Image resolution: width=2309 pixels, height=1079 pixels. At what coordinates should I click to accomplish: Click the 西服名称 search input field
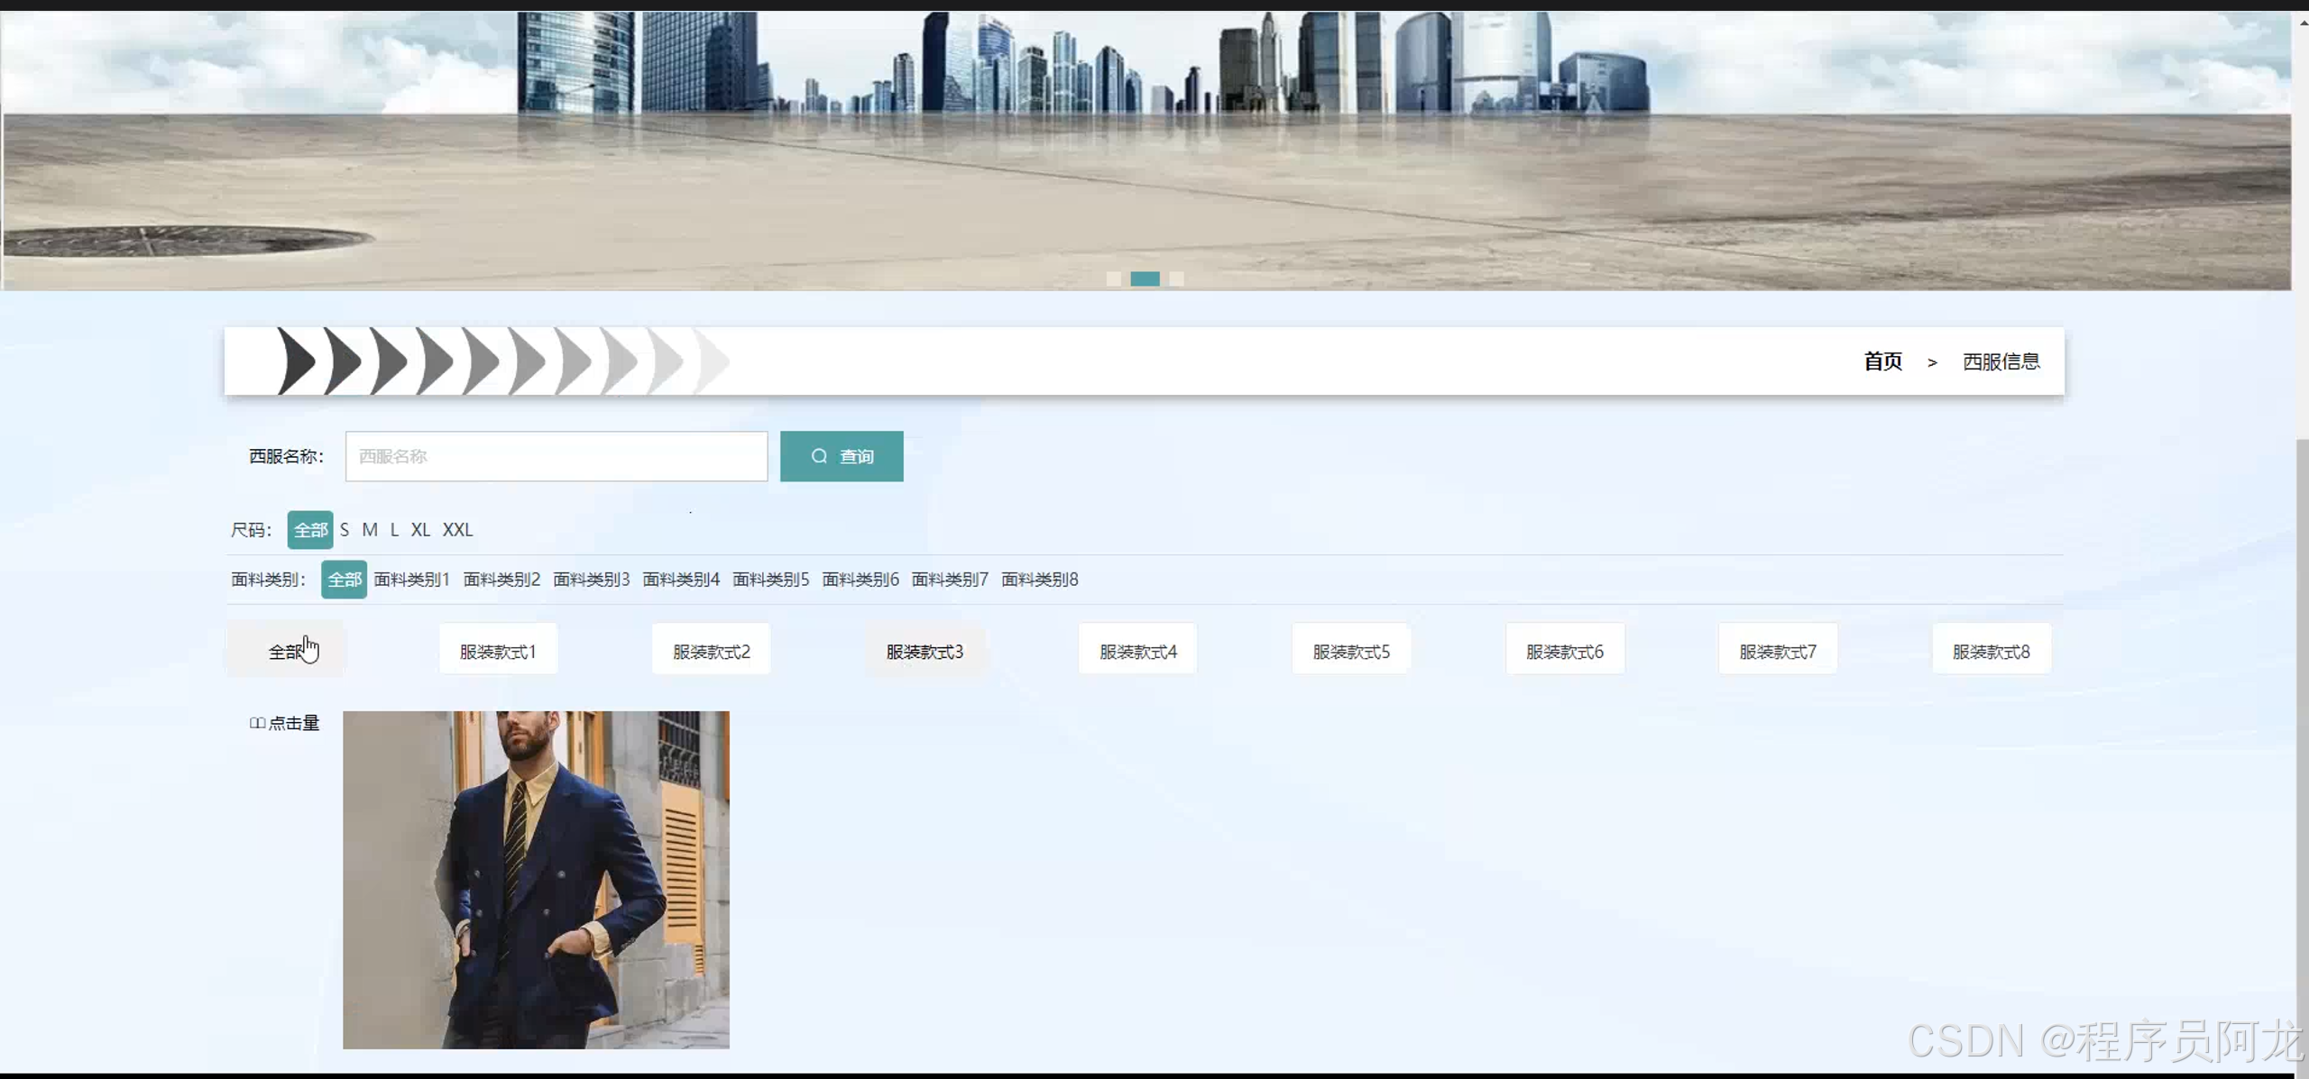pos(556,456)
